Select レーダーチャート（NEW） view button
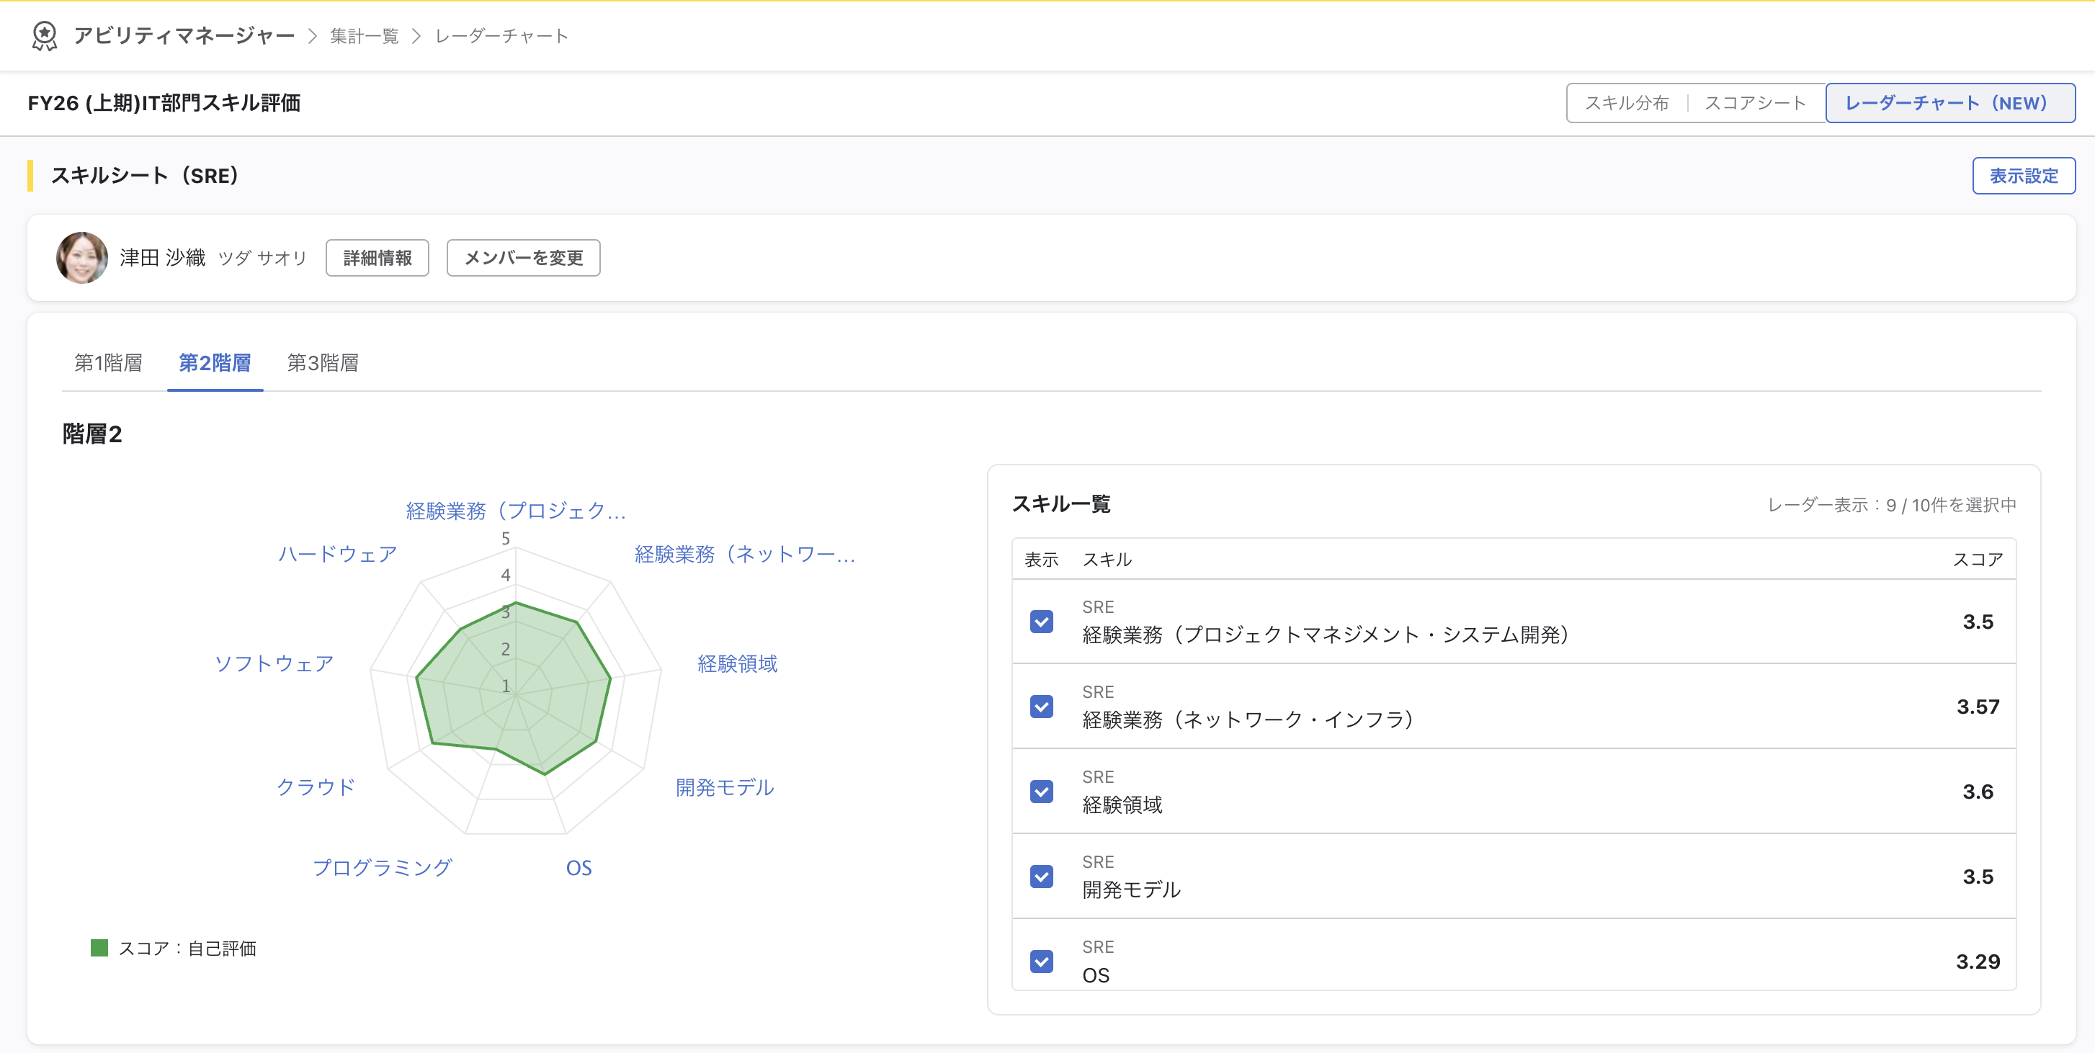 click(x=1949, y=103)
